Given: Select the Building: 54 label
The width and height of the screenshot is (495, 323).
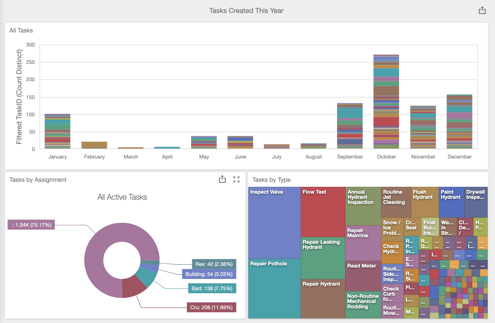Looking at the screenshot, I should tap(209, 274).
